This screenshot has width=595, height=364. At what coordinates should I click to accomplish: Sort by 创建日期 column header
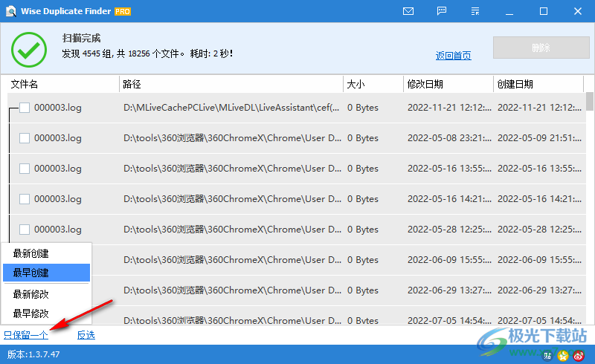(x=538, y=84)
